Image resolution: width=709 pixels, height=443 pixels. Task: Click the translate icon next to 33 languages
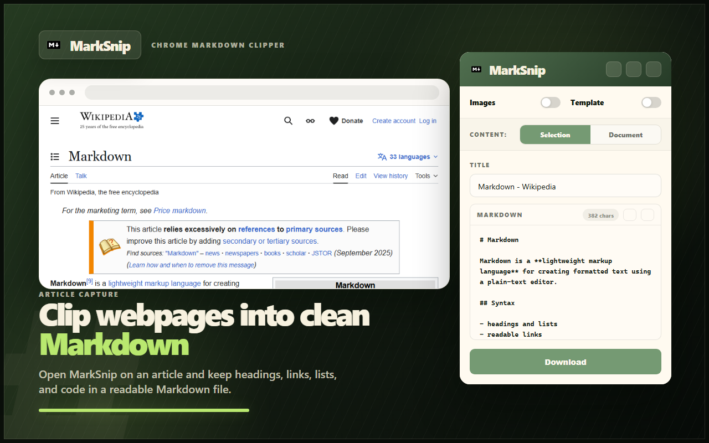tap(382, 157)
